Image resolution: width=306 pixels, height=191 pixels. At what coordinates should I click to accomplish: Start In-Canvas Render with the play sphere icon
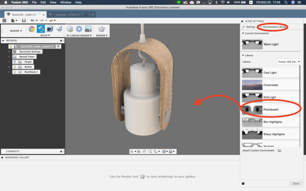point(70,29)
